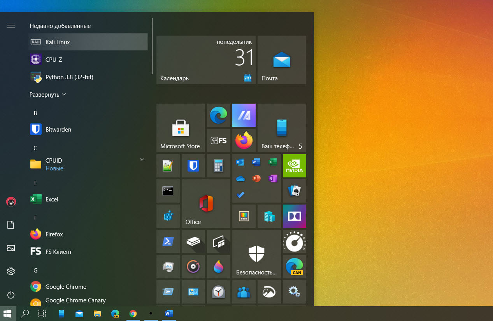Screen dimensions: 493x321
Task: Open the Solitaire cards tile
Action: (x=295, y=191)
